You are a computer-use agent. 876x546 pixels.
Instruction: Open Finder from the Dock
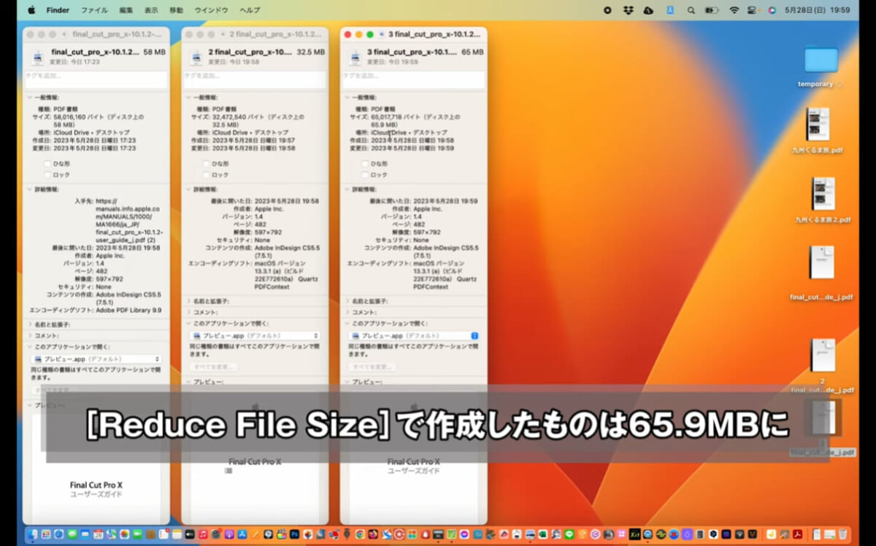[32, 534]
